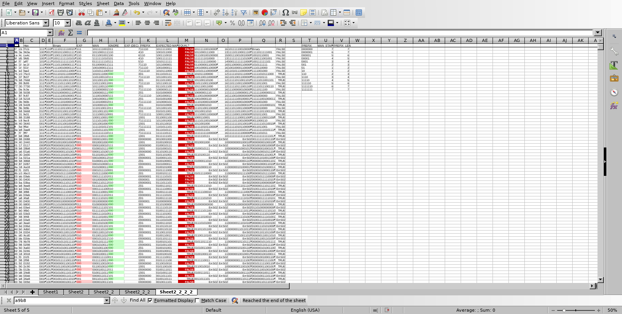Open the File menu

coord(6,3)
